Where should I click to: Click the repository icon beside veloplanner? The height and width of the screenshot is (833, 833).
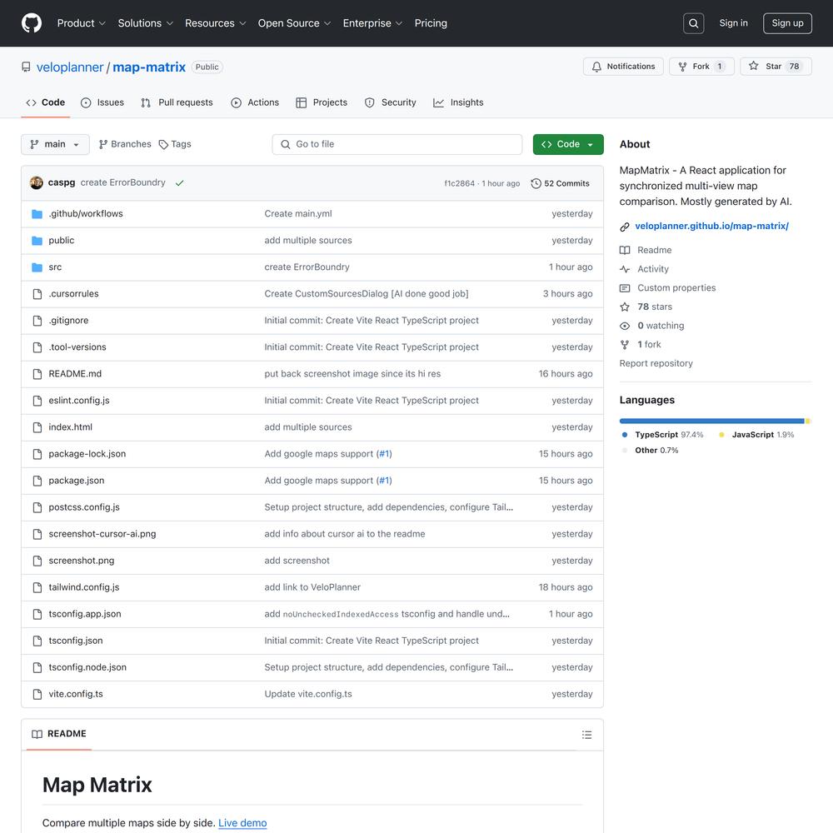(26, 67)
